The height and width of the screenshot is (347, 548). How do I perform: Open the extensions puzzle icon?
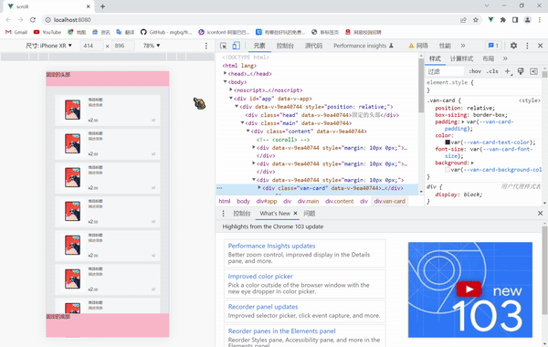pyautogui.click(x=503, y=20)
